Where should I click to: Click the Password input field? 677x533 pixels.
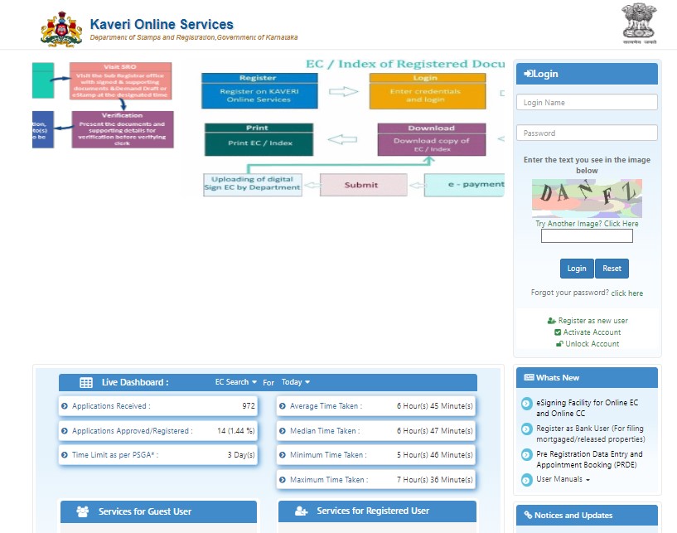click(587, 132)
